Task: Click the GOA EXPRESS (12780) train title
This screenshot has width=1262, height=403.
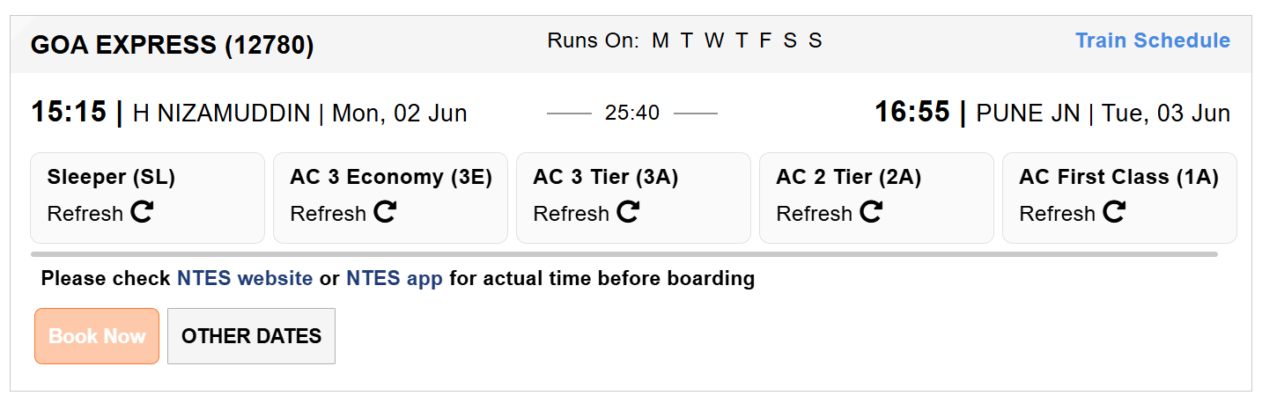Action: [173, 45]
